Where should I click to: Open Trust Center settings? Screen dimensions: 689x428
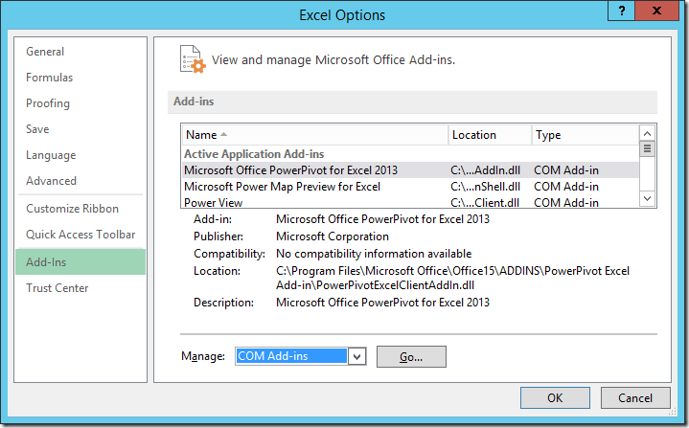coord(57,288)
